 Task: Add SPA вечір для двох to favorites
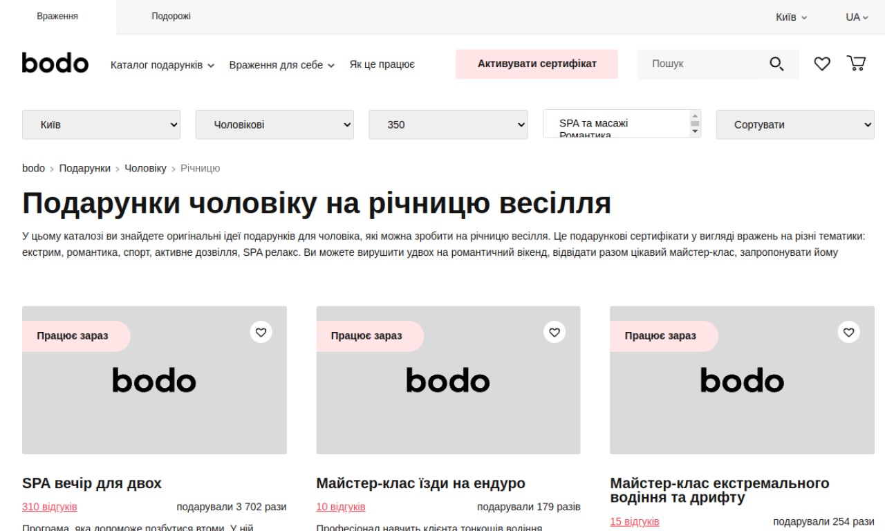pyautogui.click(x=261, y=332)
